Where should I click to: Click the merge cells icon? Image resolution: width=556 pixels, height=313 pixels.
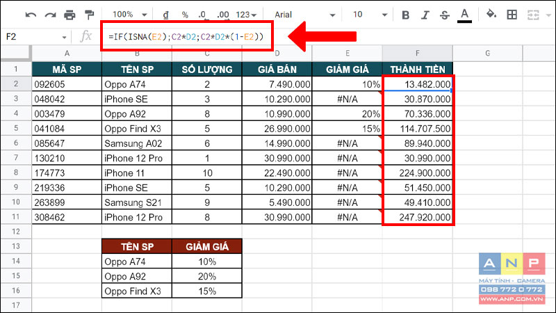[x=533, y=15]
